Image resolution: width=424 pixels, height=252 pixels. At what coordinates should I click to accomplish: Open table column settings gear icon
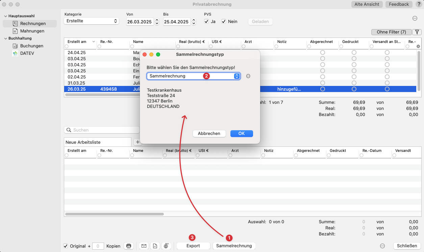418,46
